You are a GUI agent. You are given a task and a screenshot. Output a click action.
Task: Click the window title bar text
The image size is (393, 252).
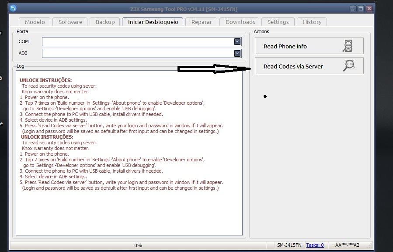pyautogui.click(x=184, y=9)
